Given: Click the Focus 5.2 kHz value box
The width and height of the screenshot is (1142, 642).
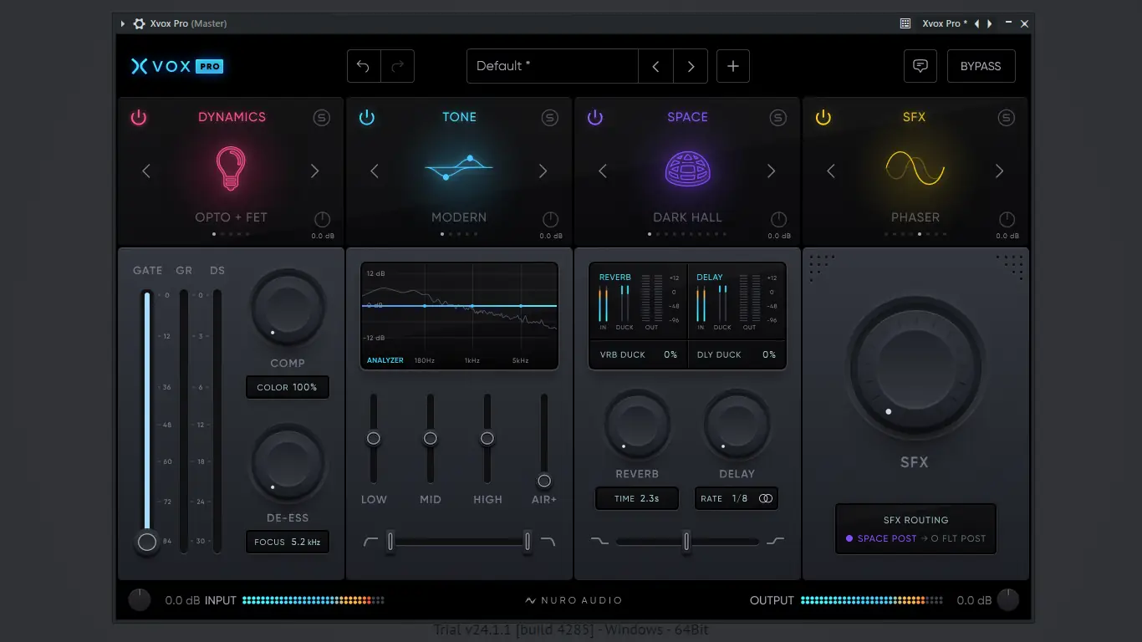Looking at the screenshot, I should 288,542.
